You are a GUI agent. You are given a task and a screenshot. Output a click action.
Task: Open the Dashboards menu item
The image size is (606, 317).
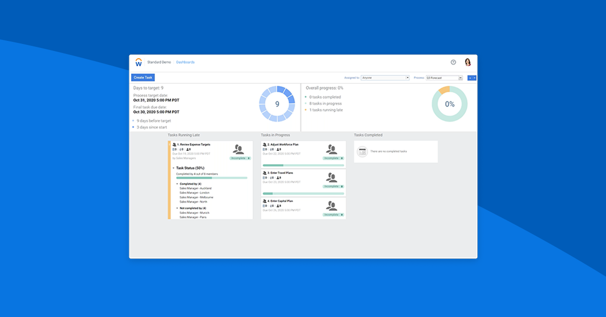pyautogui.click(x=185, y=62)
